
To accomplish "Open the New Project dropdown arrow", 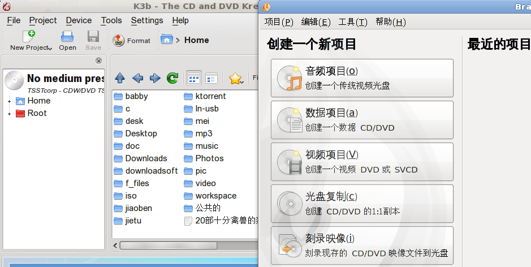I will coord(50,49).
